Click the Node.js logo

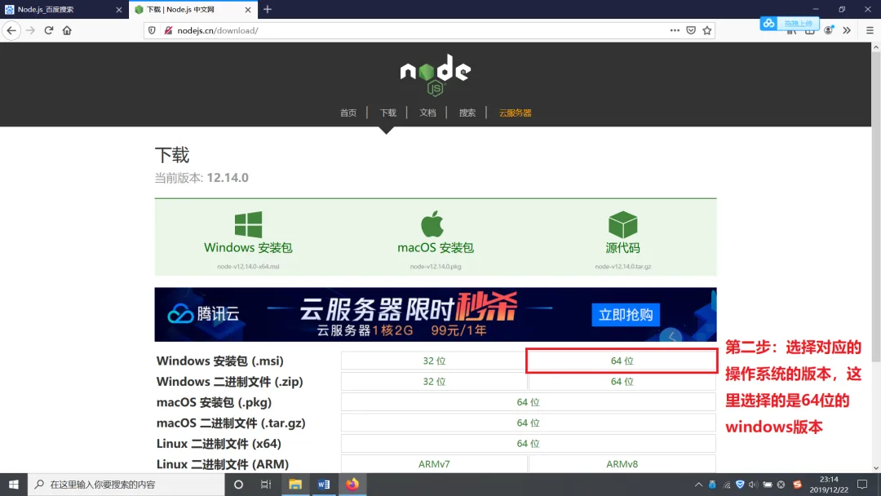[x=436, y=74]
